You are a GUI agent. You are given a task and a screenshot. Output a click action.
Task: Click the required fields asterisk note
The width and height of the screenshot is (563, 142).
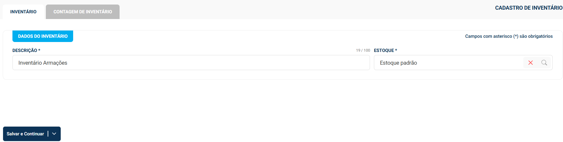click(x=509, y=36)
